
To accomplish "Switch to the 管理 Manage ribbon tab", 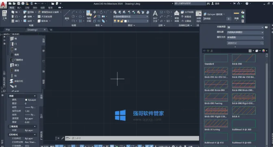I will tap(50, 8).
